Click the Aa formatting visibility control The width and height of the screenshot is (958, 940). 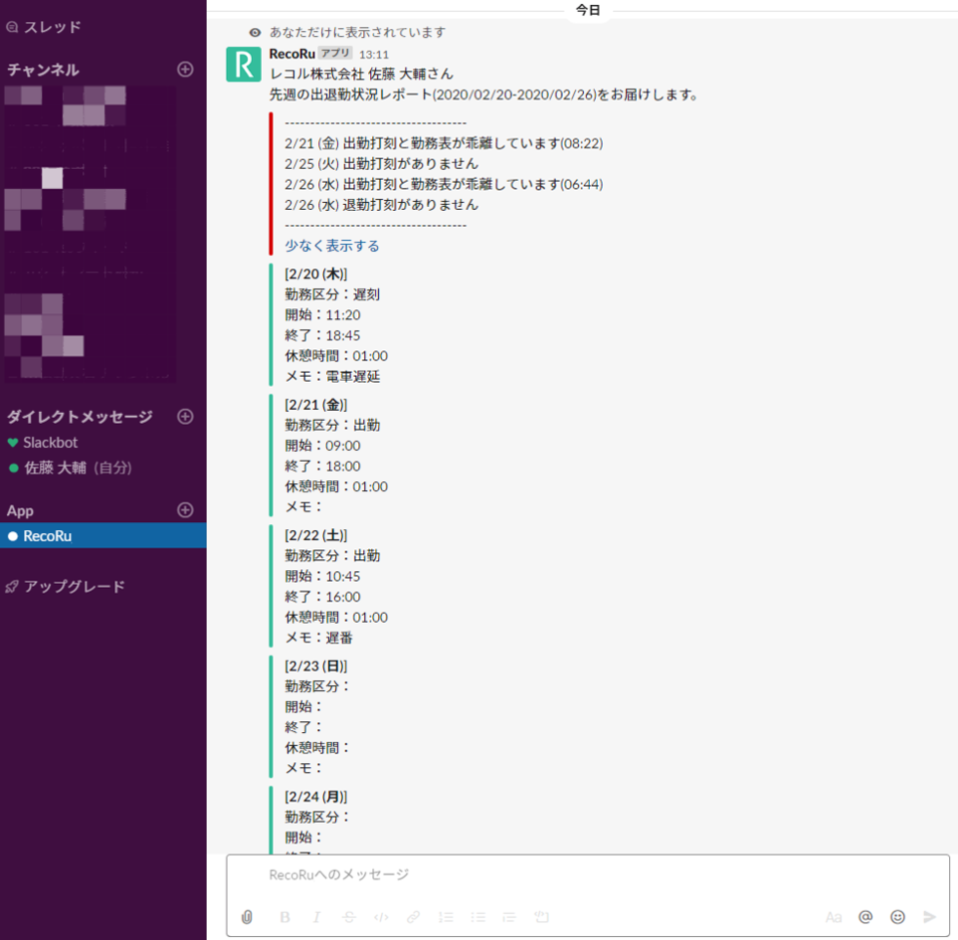[836, 917]
